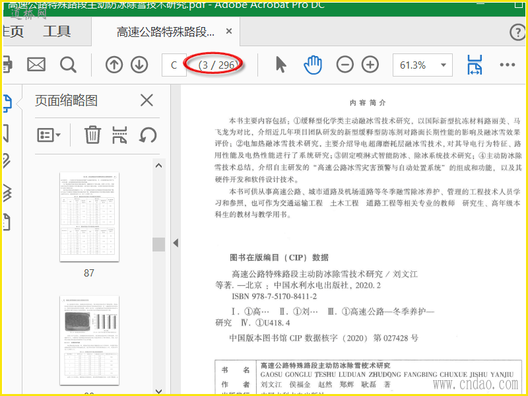
Task: Click the print icon in toolbar
Action: point(7,65)
